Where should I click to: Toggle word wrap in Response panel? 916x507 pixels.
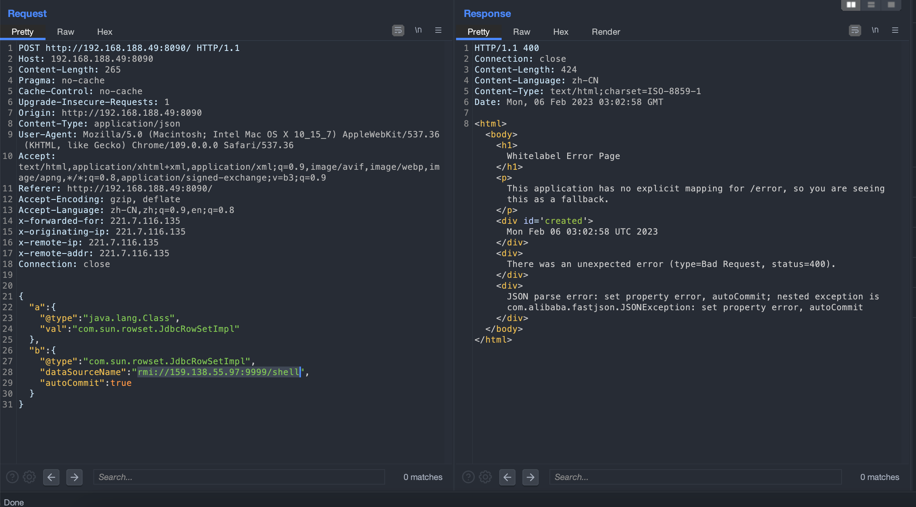855,30
